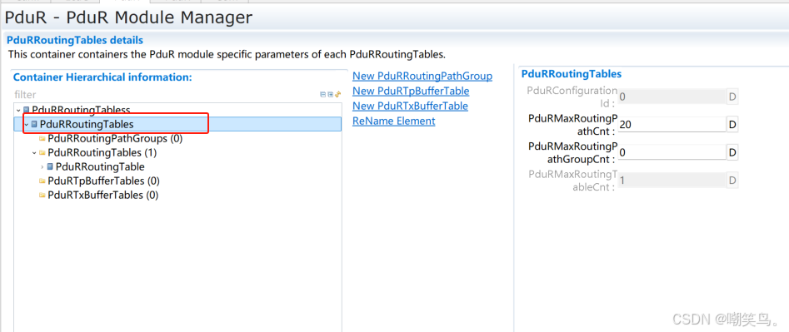Click into the filter text field
The image size is (789, 332).
coord(165,94)
